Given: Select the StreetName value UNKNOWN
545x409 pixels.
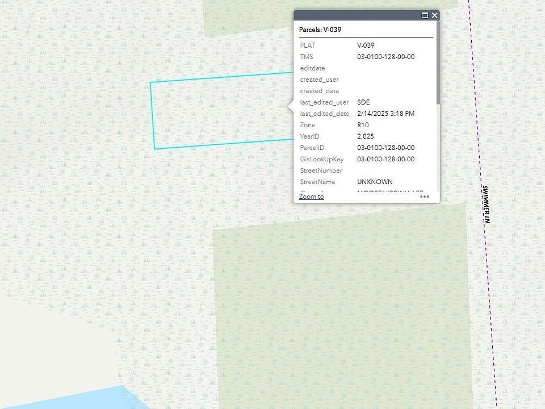Looking at the screenshot, I should (x=375, y=182).
